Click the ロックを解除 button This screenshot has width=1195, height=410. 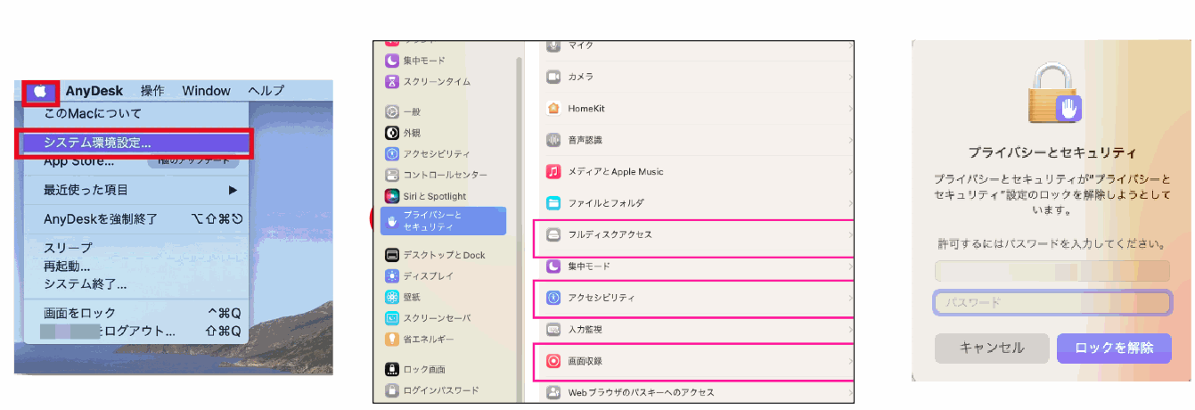pyautogui.click(x=1114, y=348)
